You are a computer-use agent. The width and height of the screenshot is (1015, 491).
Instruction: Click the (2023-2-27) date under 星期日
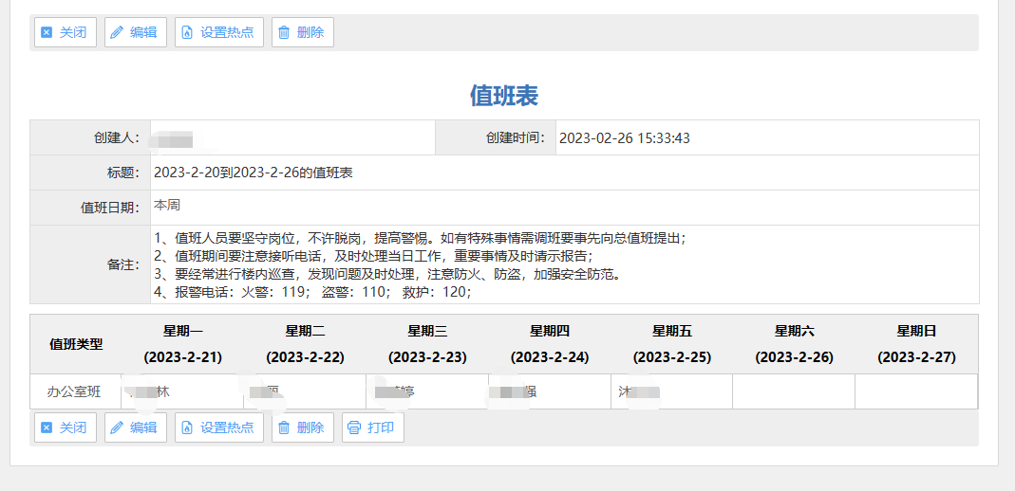(x=916, y=357)
